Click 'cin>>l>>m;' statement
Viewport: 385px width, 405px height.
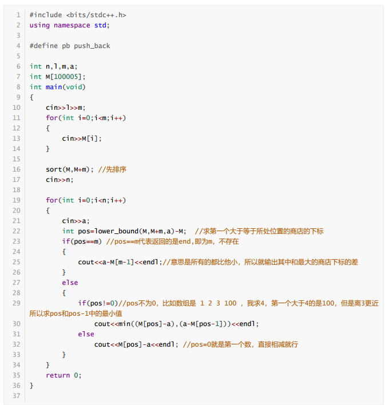(x=66, y=108)
